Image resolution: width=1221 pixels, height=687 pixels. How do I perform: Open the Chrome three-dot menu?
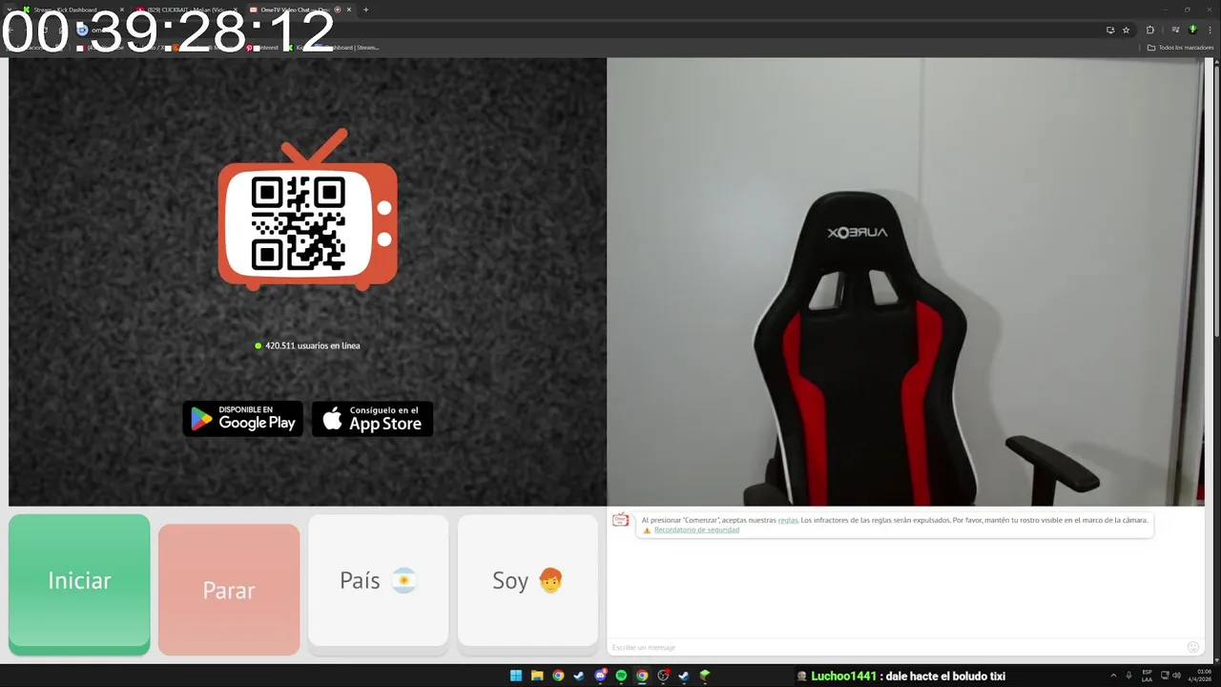pos(1210,30)
